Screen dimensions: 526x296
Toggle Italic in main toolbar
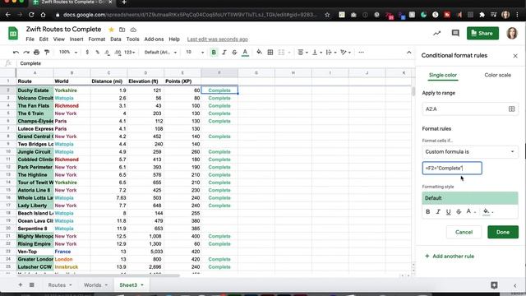pyautogui.click(x=224, y=53)
